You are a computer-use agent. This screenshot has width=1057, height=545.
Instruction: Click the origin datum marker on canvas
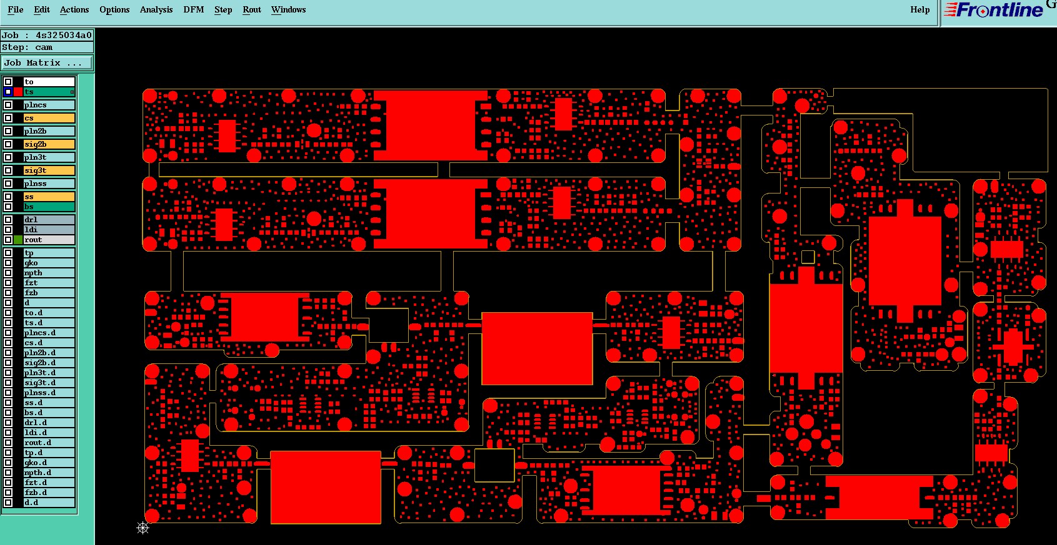(x=143, y=528)
